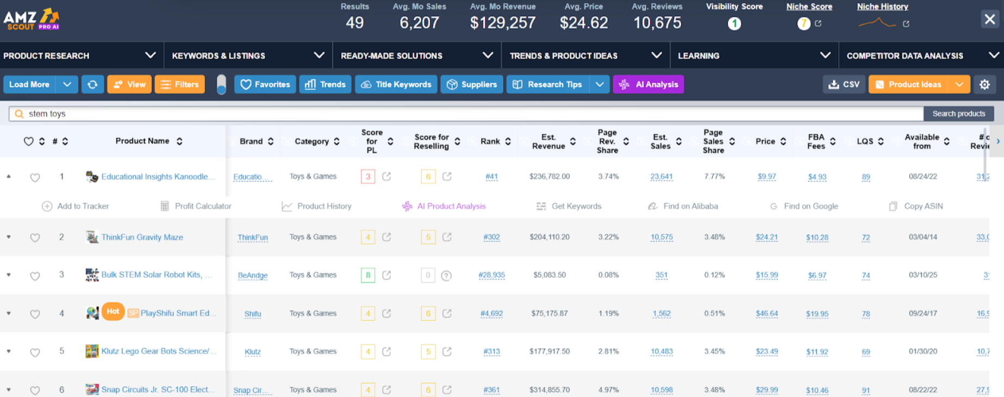Click the View button
The height and width of the screenshot is (397, 1004).
[129, 84]
